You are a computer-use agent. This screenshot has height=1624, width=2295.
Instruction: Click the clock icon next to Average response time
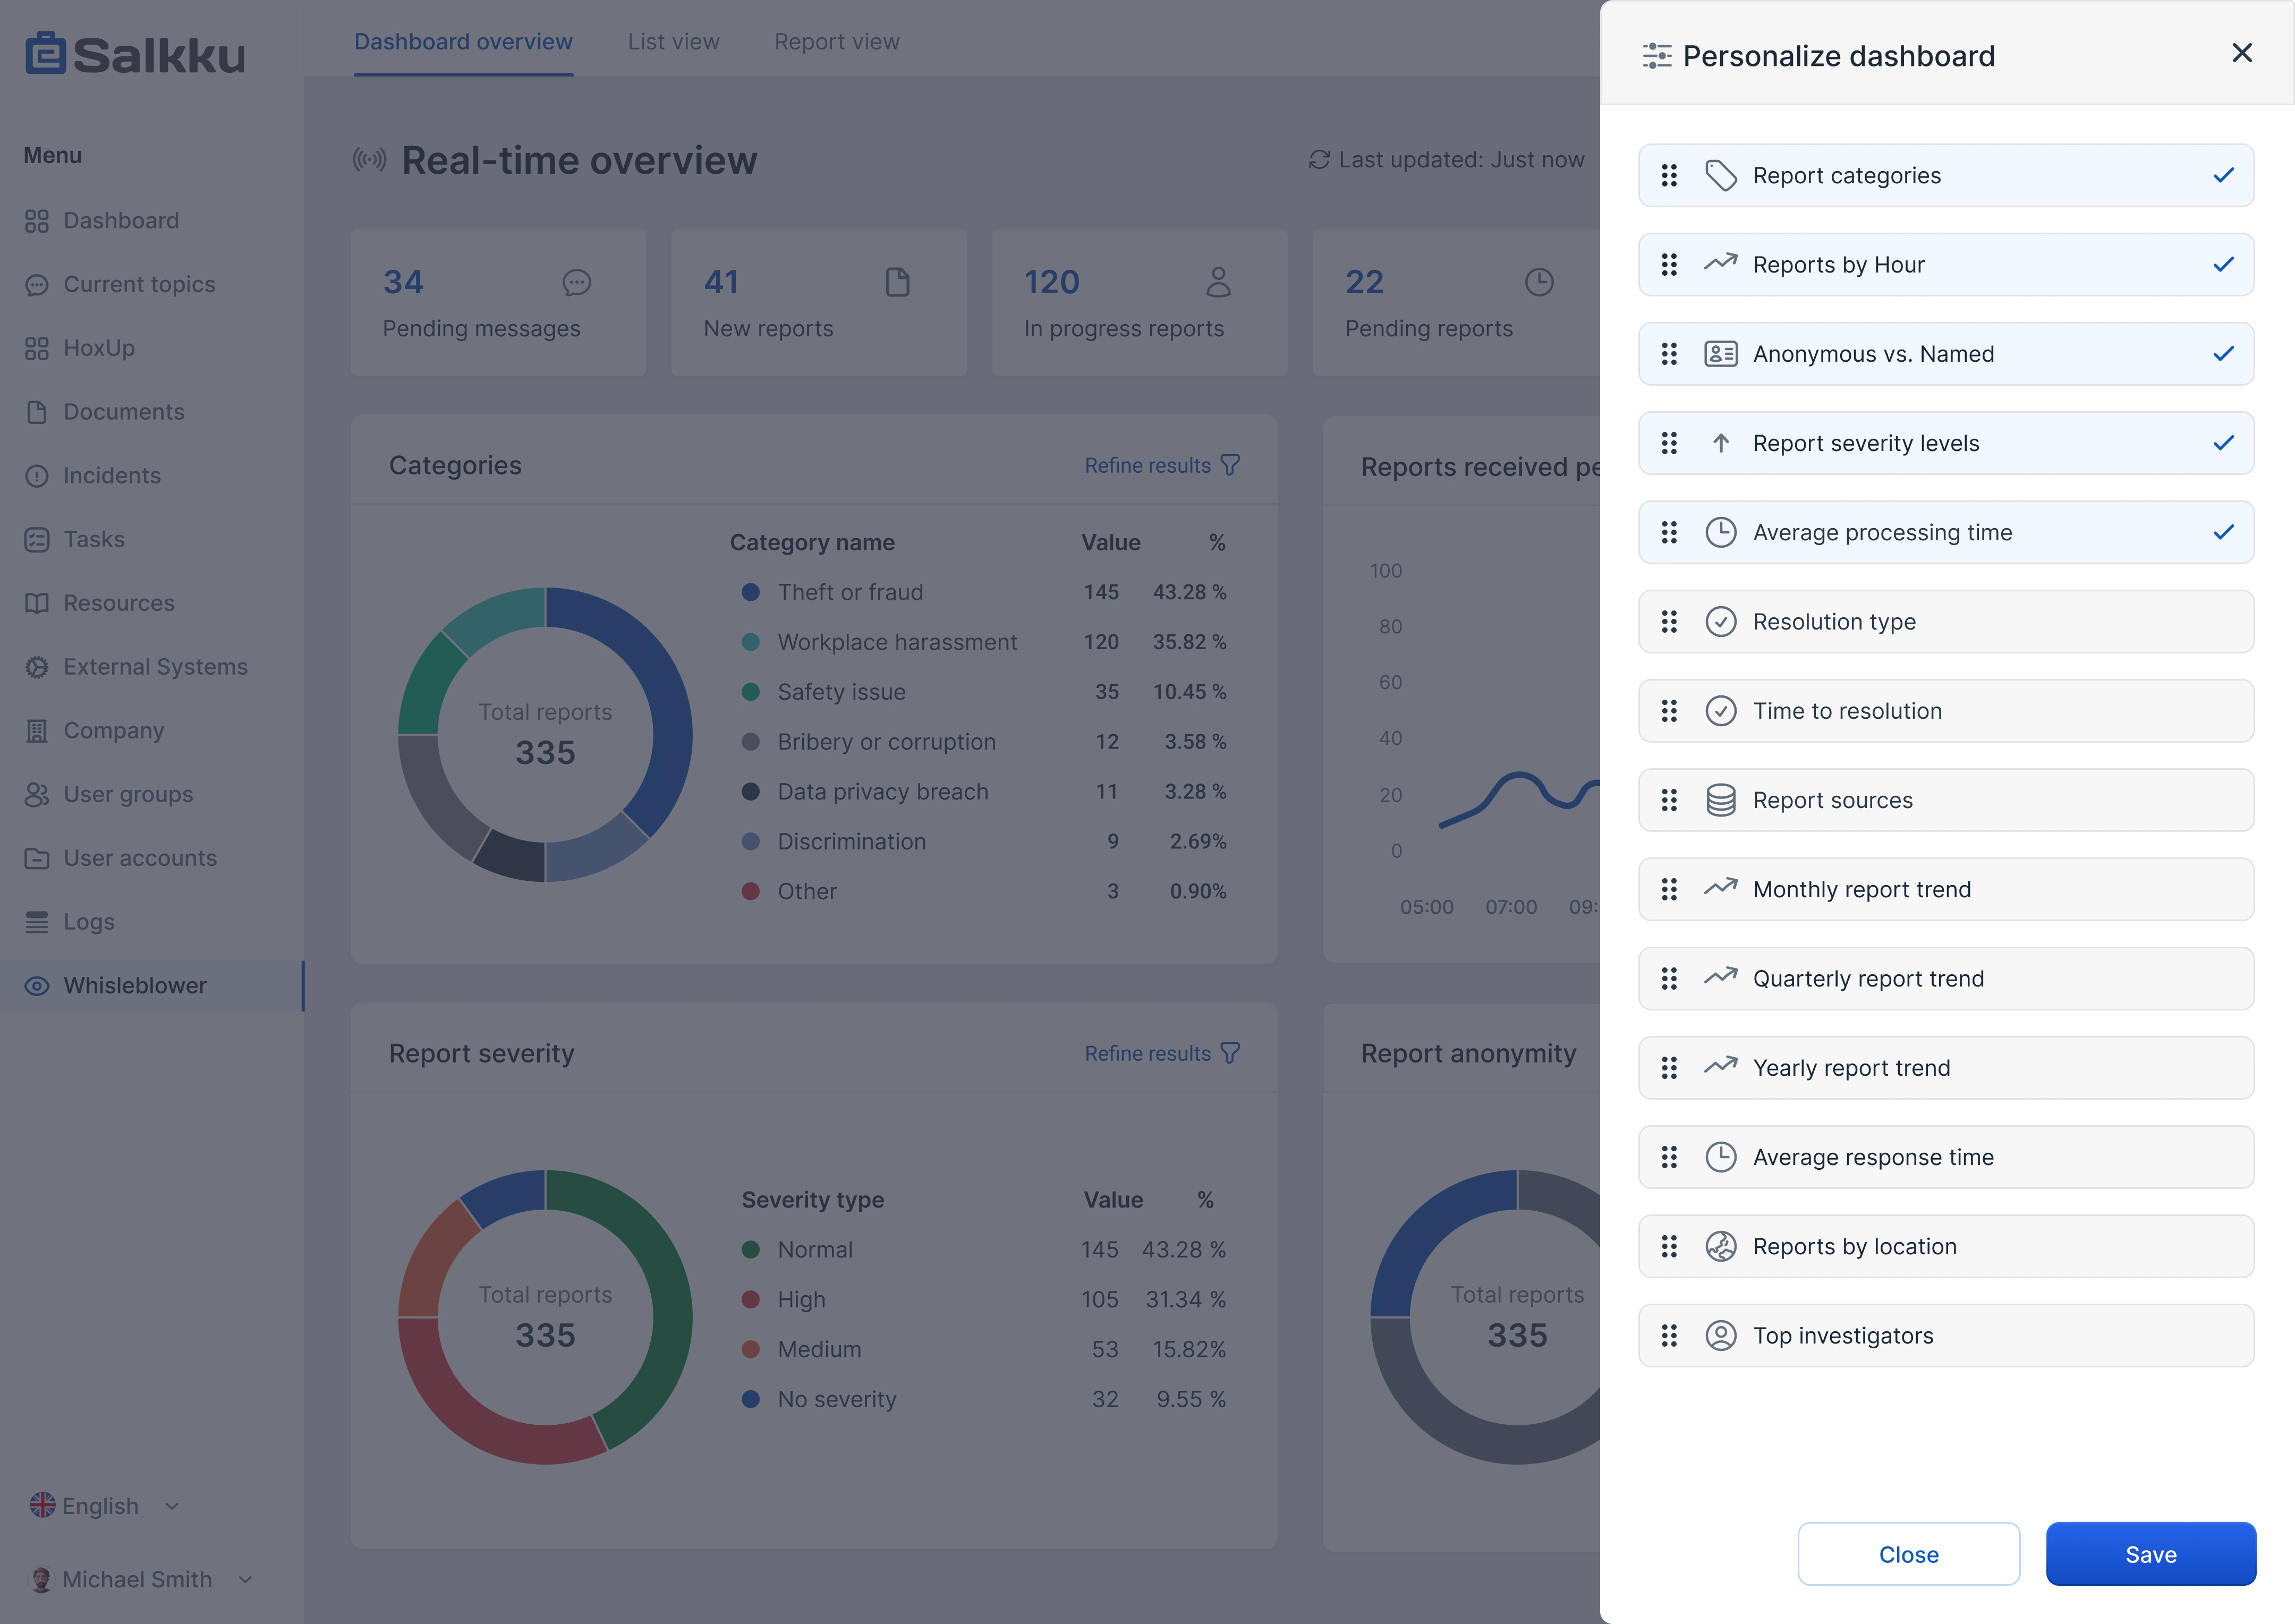pos(1720,1157)
